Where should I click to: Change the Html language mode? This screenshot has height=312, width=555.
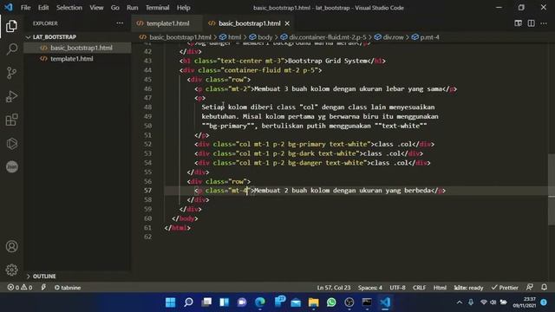pos(440,288)
